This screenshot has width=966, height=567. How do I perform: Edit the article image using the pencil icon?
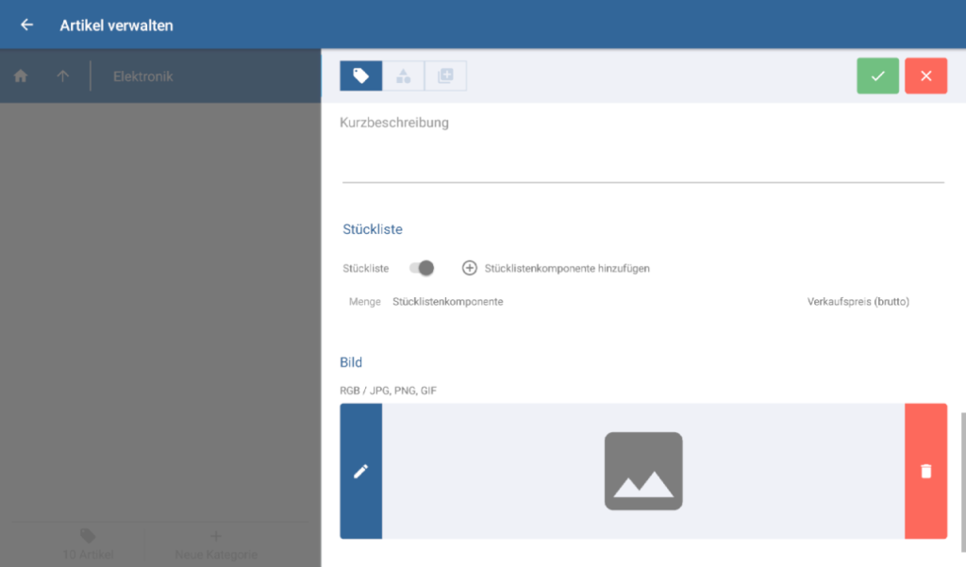click(361, 471)
